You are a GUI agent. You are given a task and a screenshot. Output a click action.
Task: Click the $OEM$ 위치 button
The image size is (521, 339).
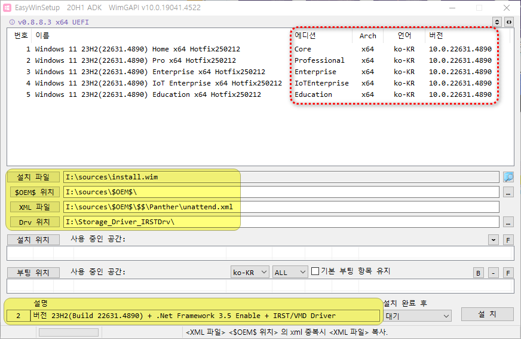pyautogui.click(x=35, y=192)
